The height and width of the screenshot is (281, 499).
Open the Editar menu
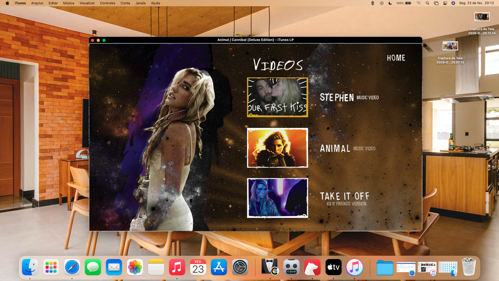53,3
